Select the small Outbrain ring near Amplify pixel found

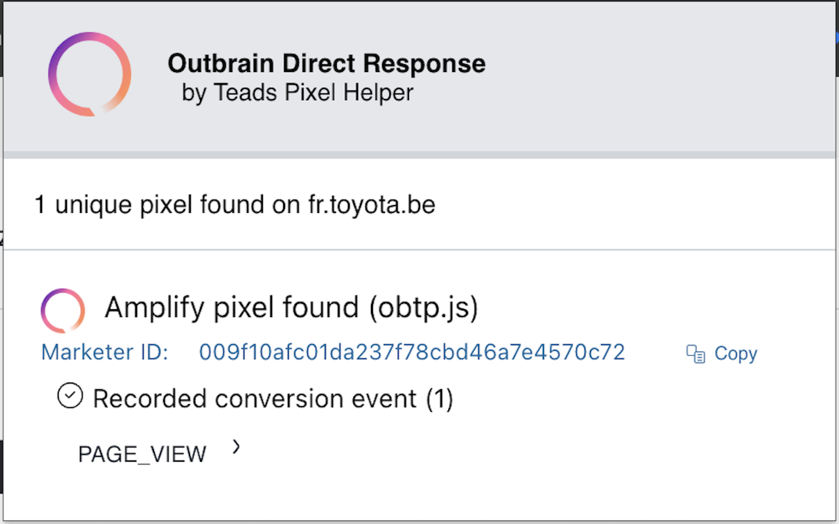point(62,310)
